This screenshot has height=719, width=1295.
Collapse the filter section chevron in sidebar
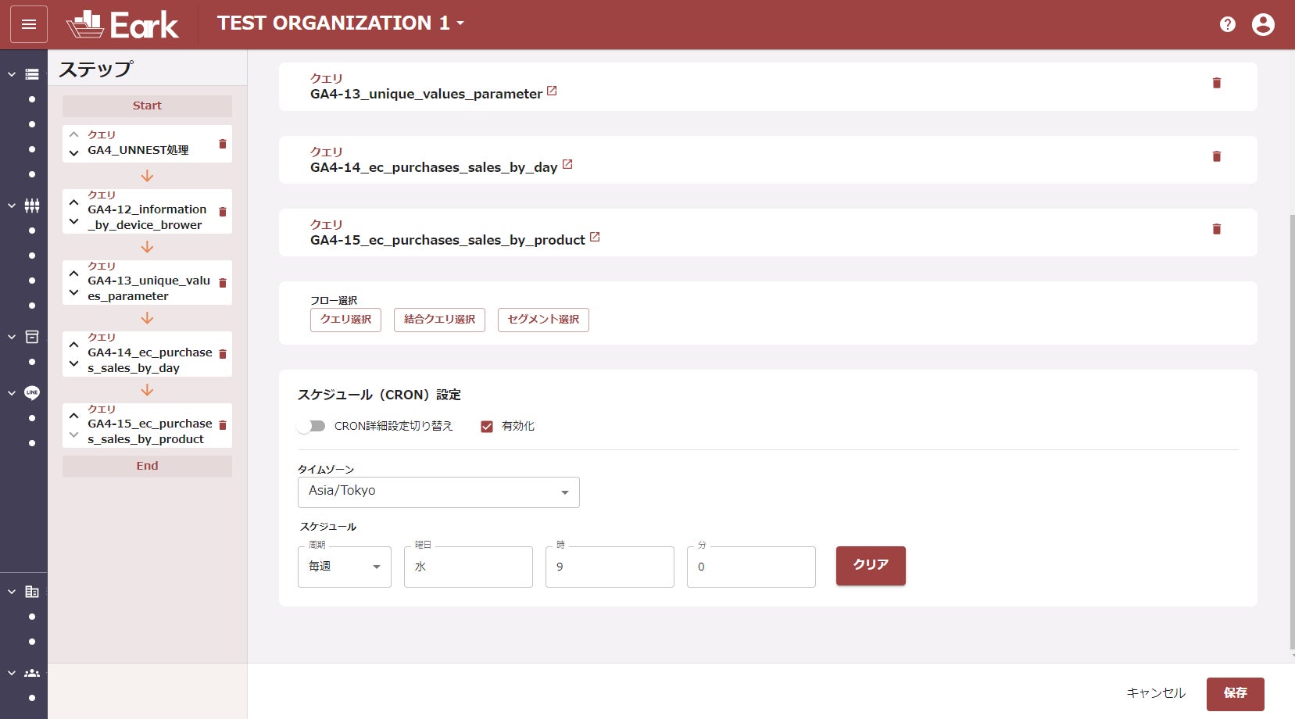tap(12, 206)
